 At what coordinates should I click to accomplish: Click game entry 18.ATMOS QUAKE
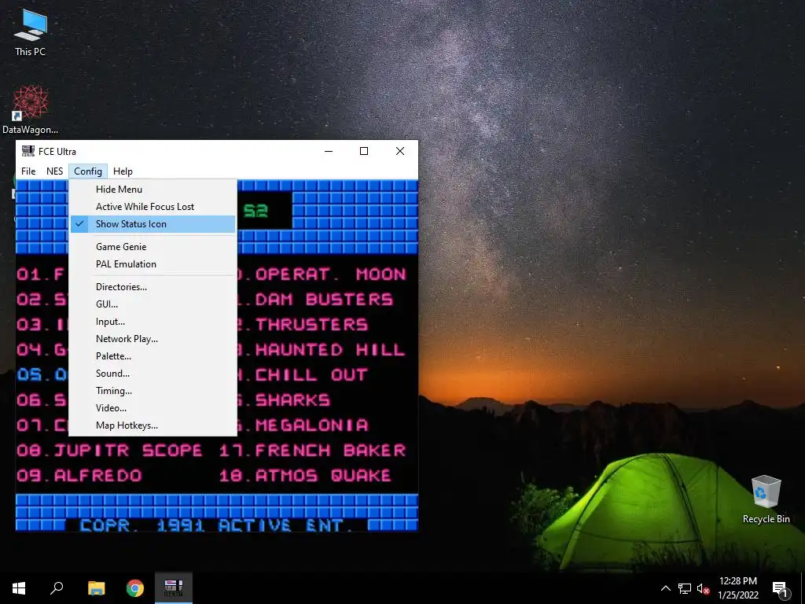coord(305,476)
